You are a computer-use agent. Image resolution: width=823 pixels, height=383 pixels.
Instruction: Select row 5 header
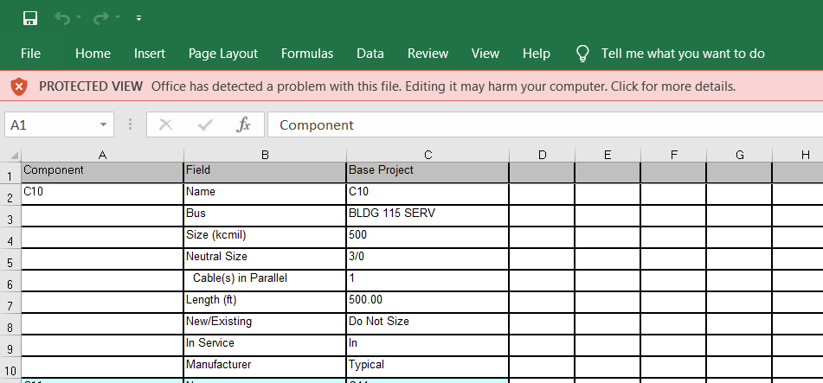(10, 262)
